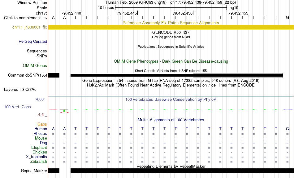Click the Scale label
This screenshot has height=178, width=294.
point(42,8)
